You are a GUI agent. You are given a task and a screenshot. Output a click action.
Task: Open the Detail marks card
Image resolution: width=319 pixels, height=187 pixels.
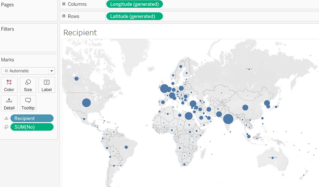pyautogui.click(x=9, y=103)
